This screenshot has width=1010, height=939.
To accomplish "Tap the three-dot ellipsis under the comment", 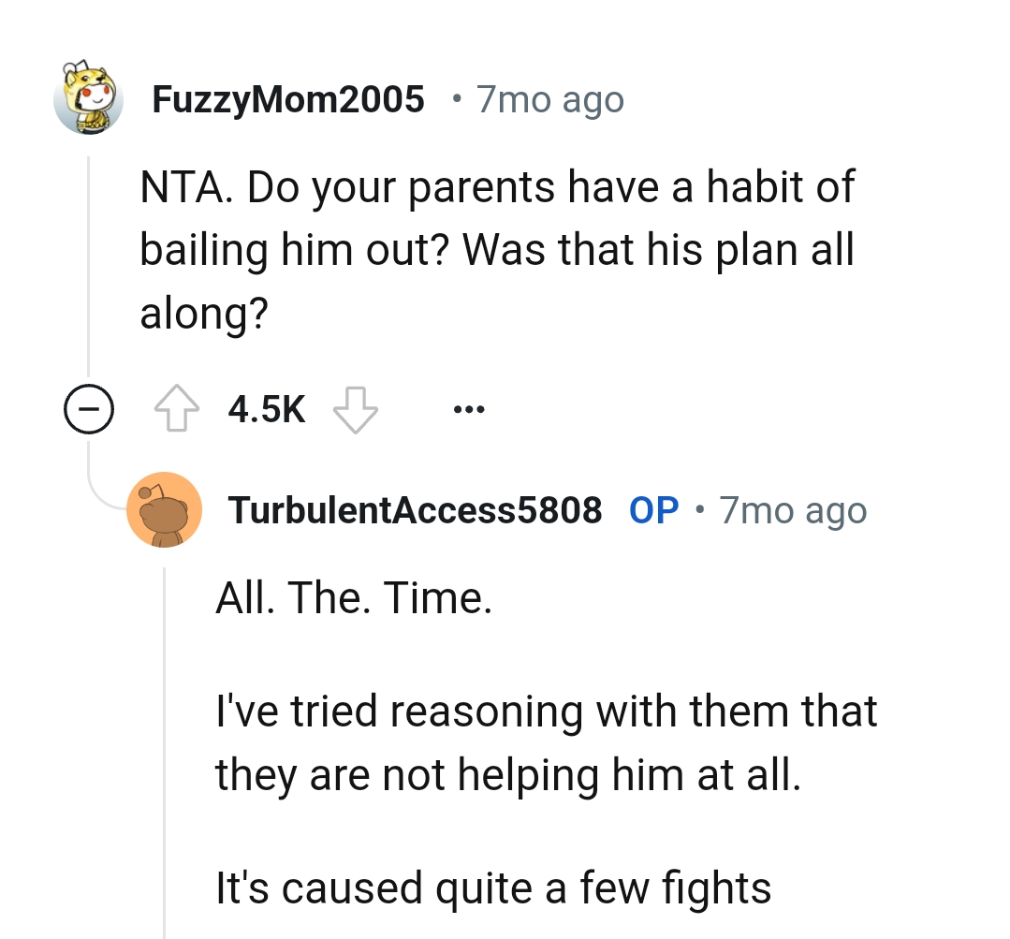I will click(x=468, y=408).
